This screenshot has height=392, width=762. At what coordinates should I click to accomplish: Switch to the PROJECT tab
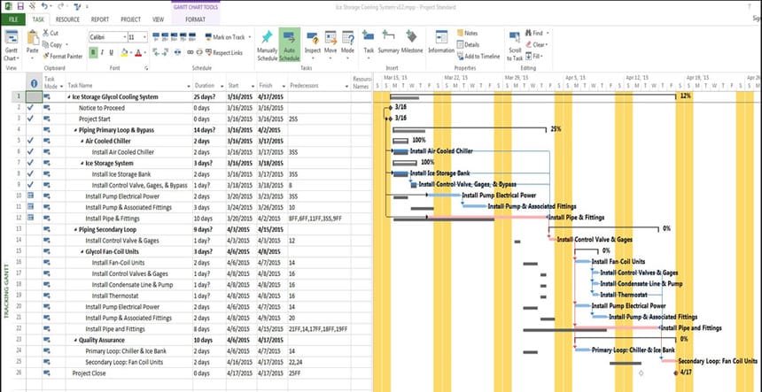click(131, 19)
